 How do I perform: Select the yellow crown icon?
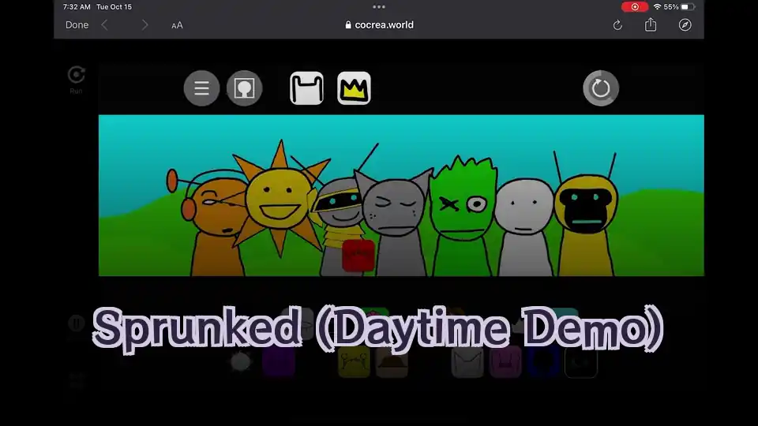pyautogui.click(x=354, y=88)
